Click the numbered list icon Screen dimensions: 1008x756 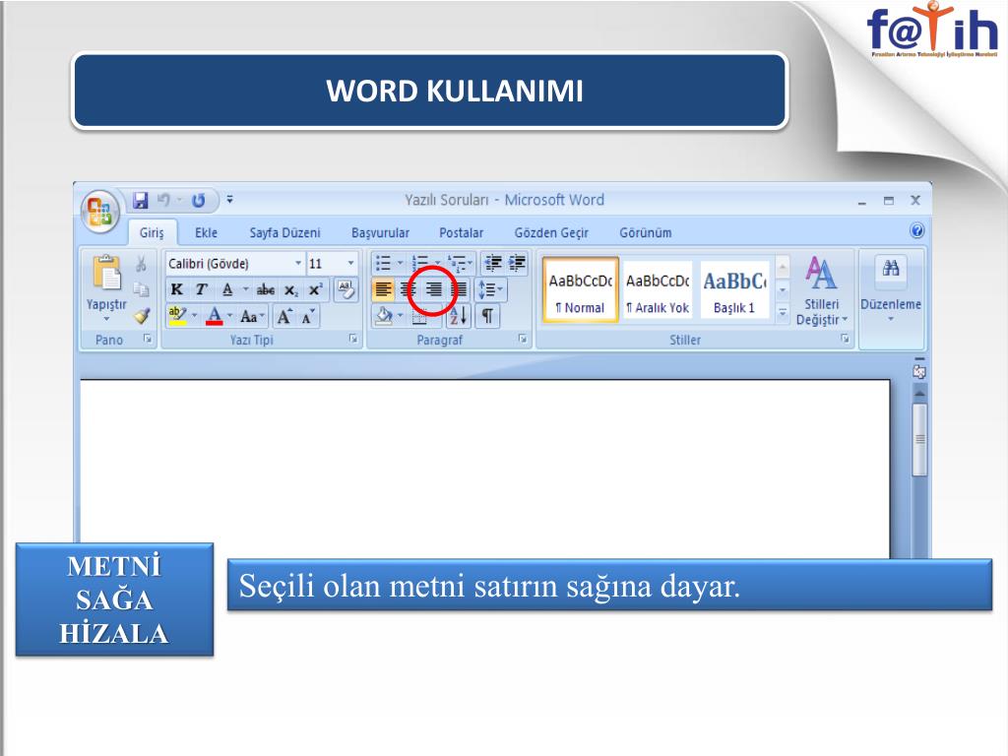click(x=419, y=263)
